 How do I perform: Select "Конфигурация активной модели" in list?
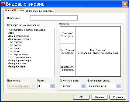[x=28, y=30]
